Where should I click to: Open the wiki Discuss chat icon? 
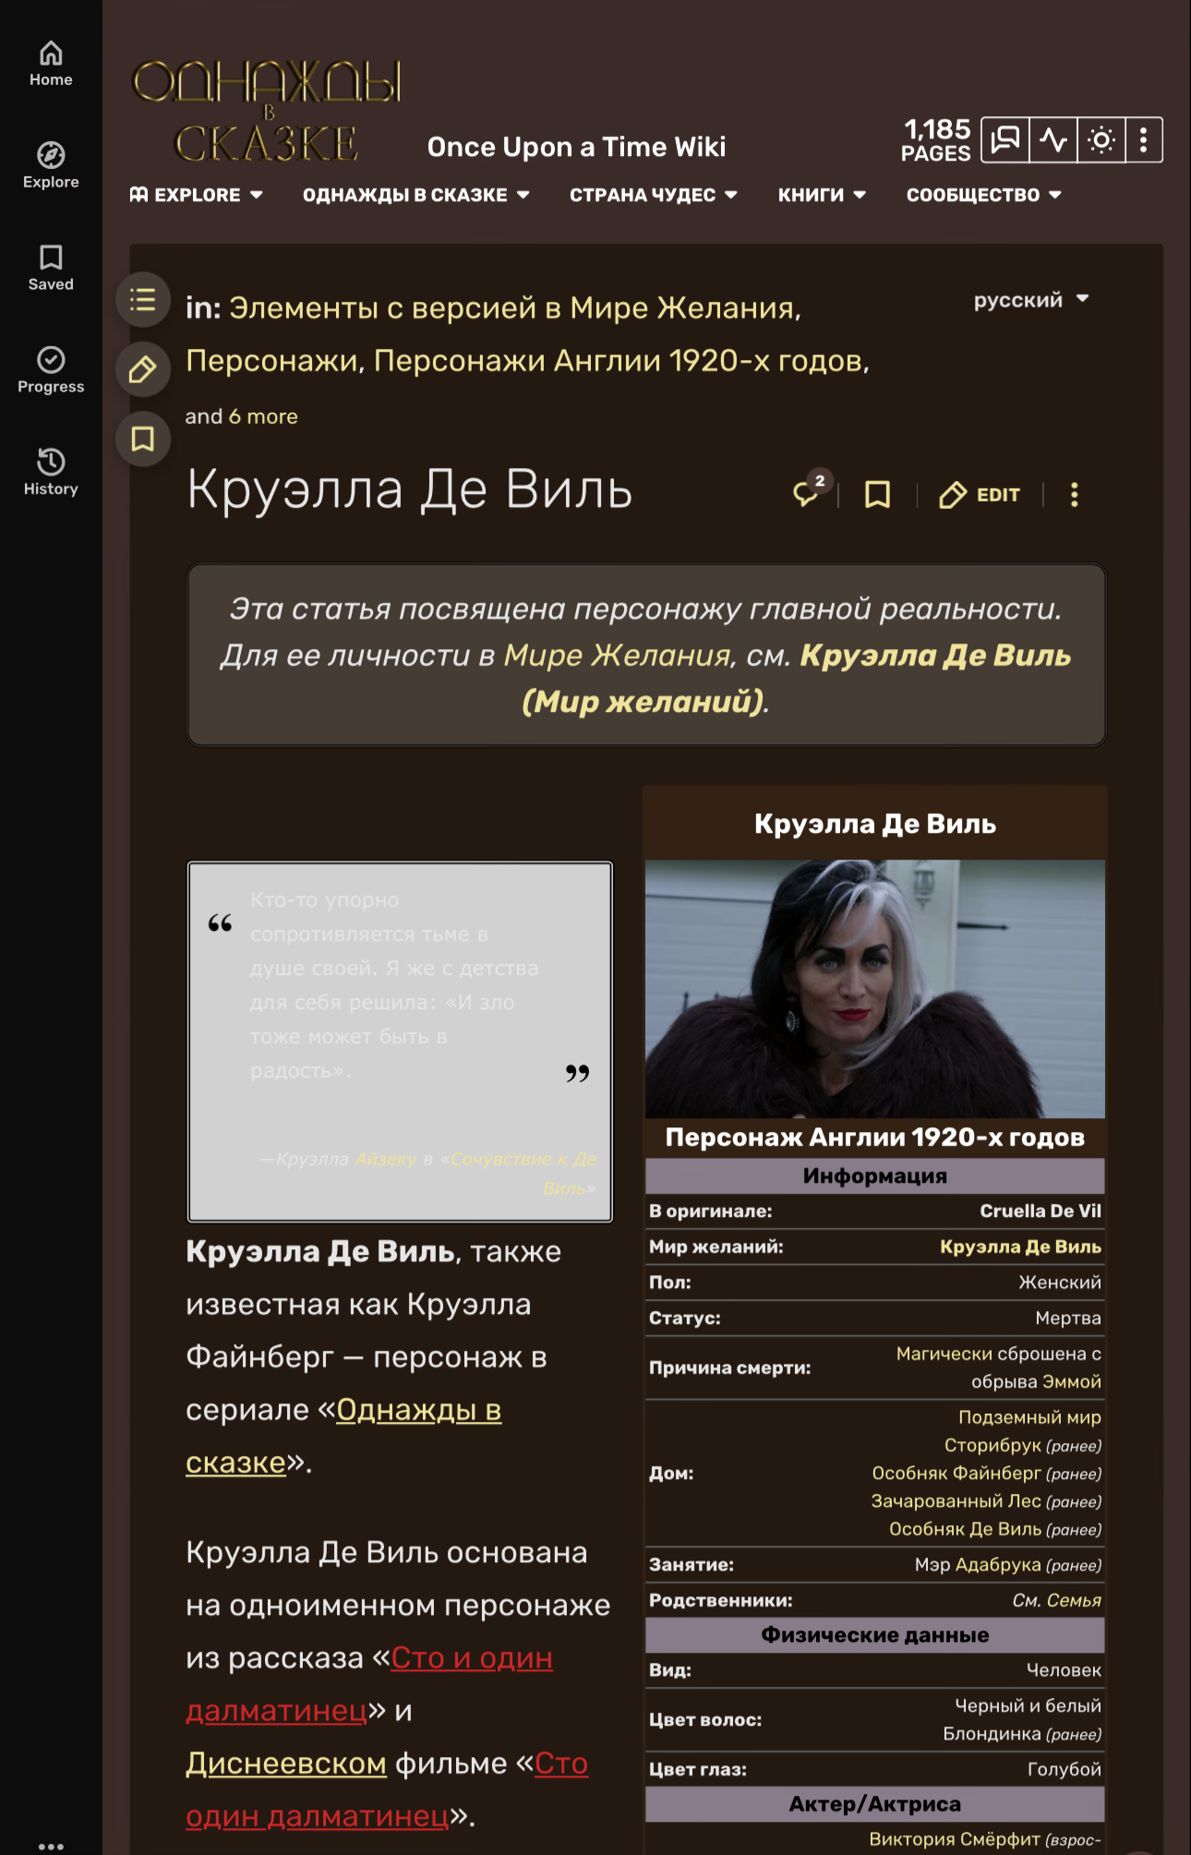(1005, 140)
